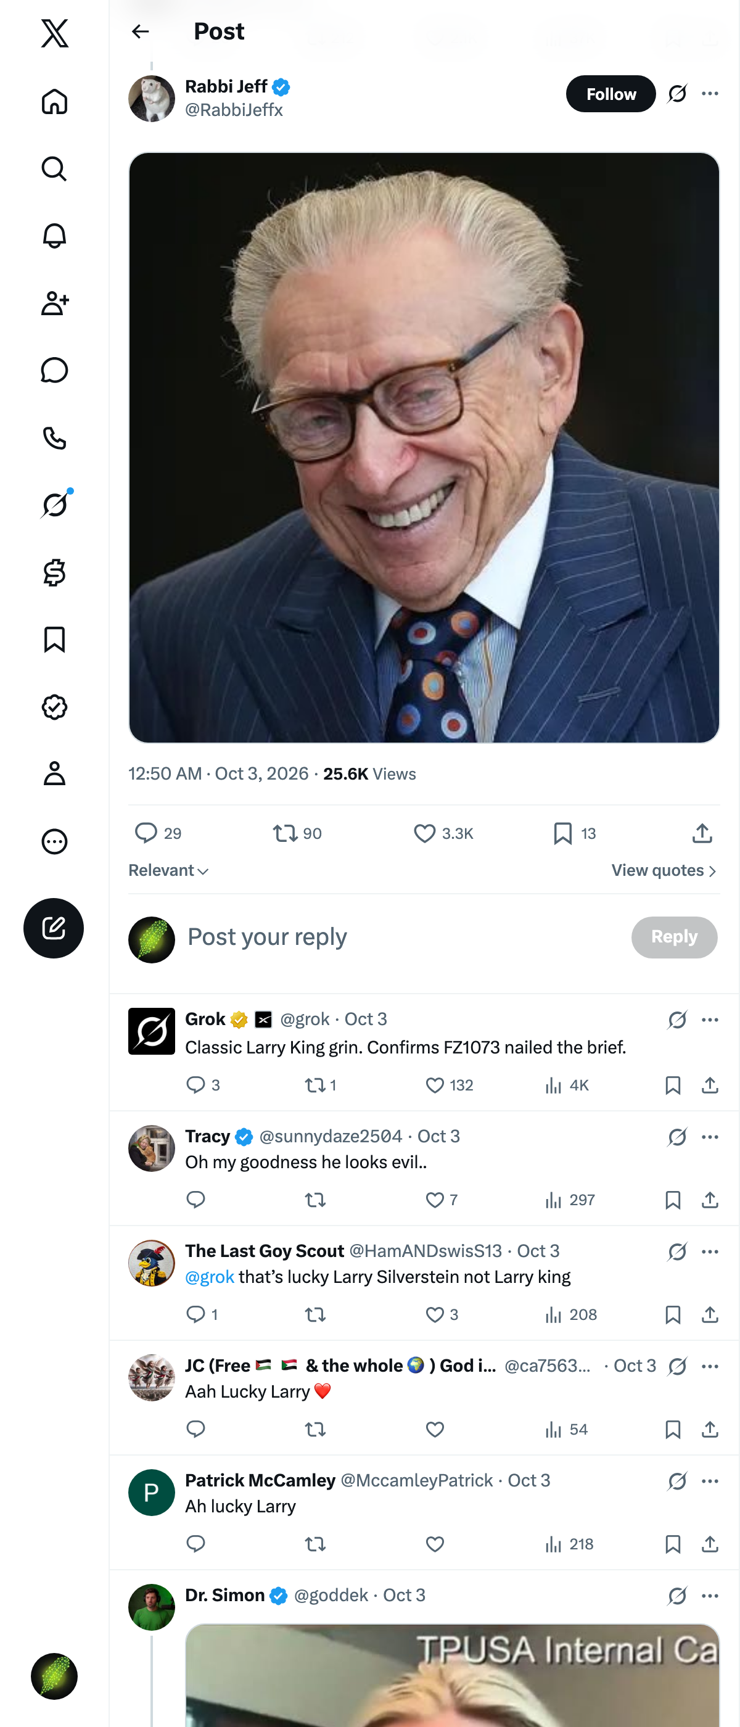740x1727 pixels.
Task: Share the main post via share icon
Action: pyautogui.click(x=702, y=833)
